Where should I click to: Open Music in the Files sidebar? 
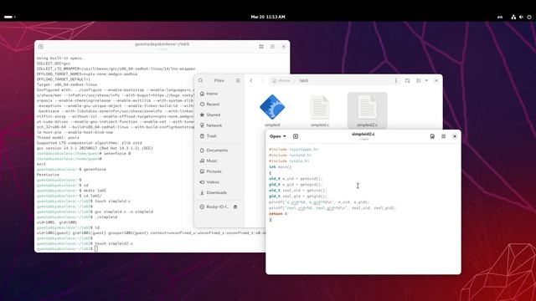[x=219, y=161]
